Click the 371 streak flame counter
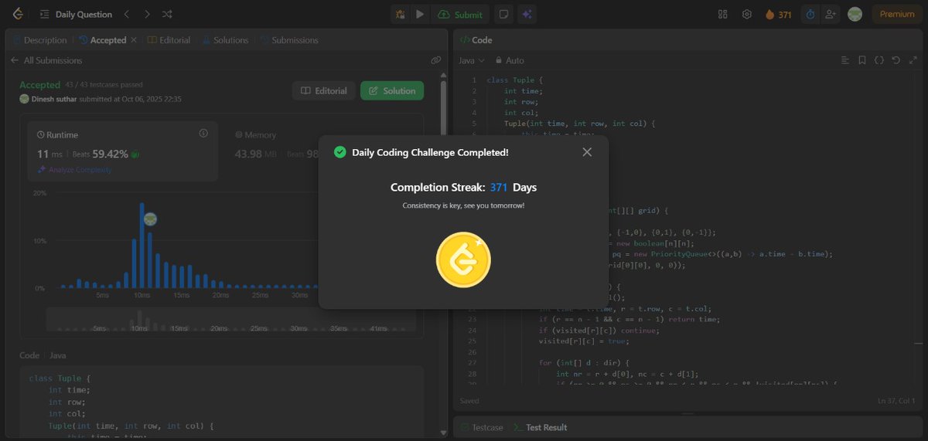928x441 pixels. (x=778, y=14)
